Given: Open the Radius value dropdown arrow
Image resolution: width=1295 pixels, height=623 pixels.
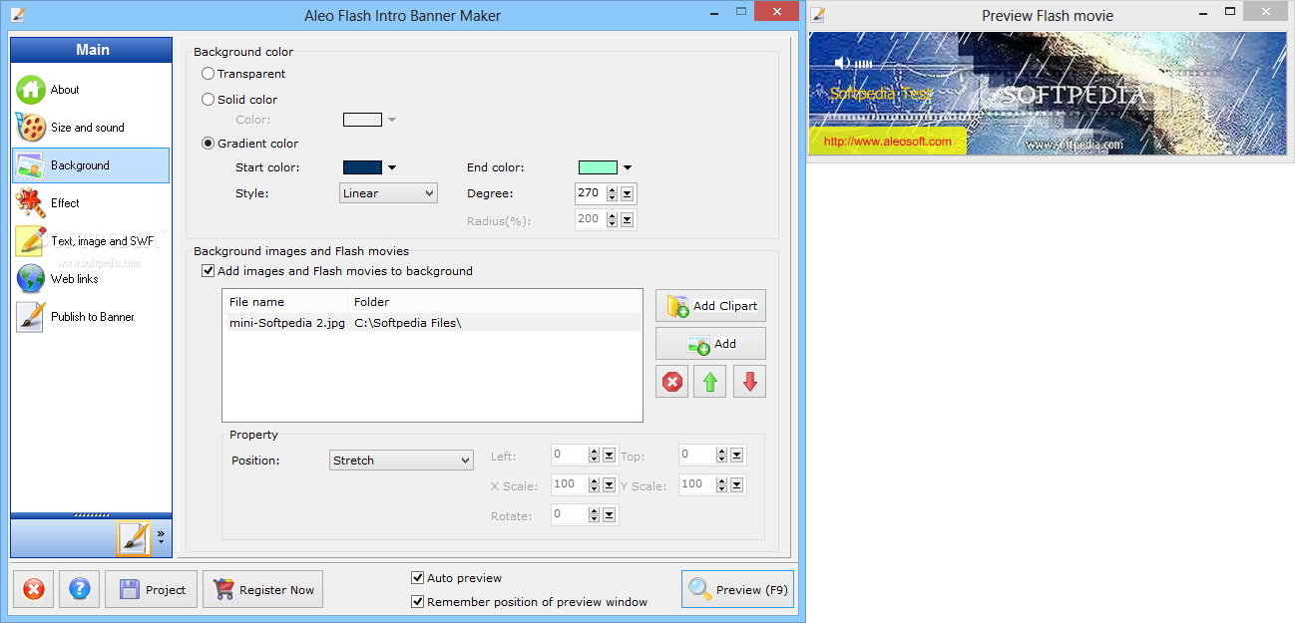Looking at the screenshot, I should coord(629,220).
